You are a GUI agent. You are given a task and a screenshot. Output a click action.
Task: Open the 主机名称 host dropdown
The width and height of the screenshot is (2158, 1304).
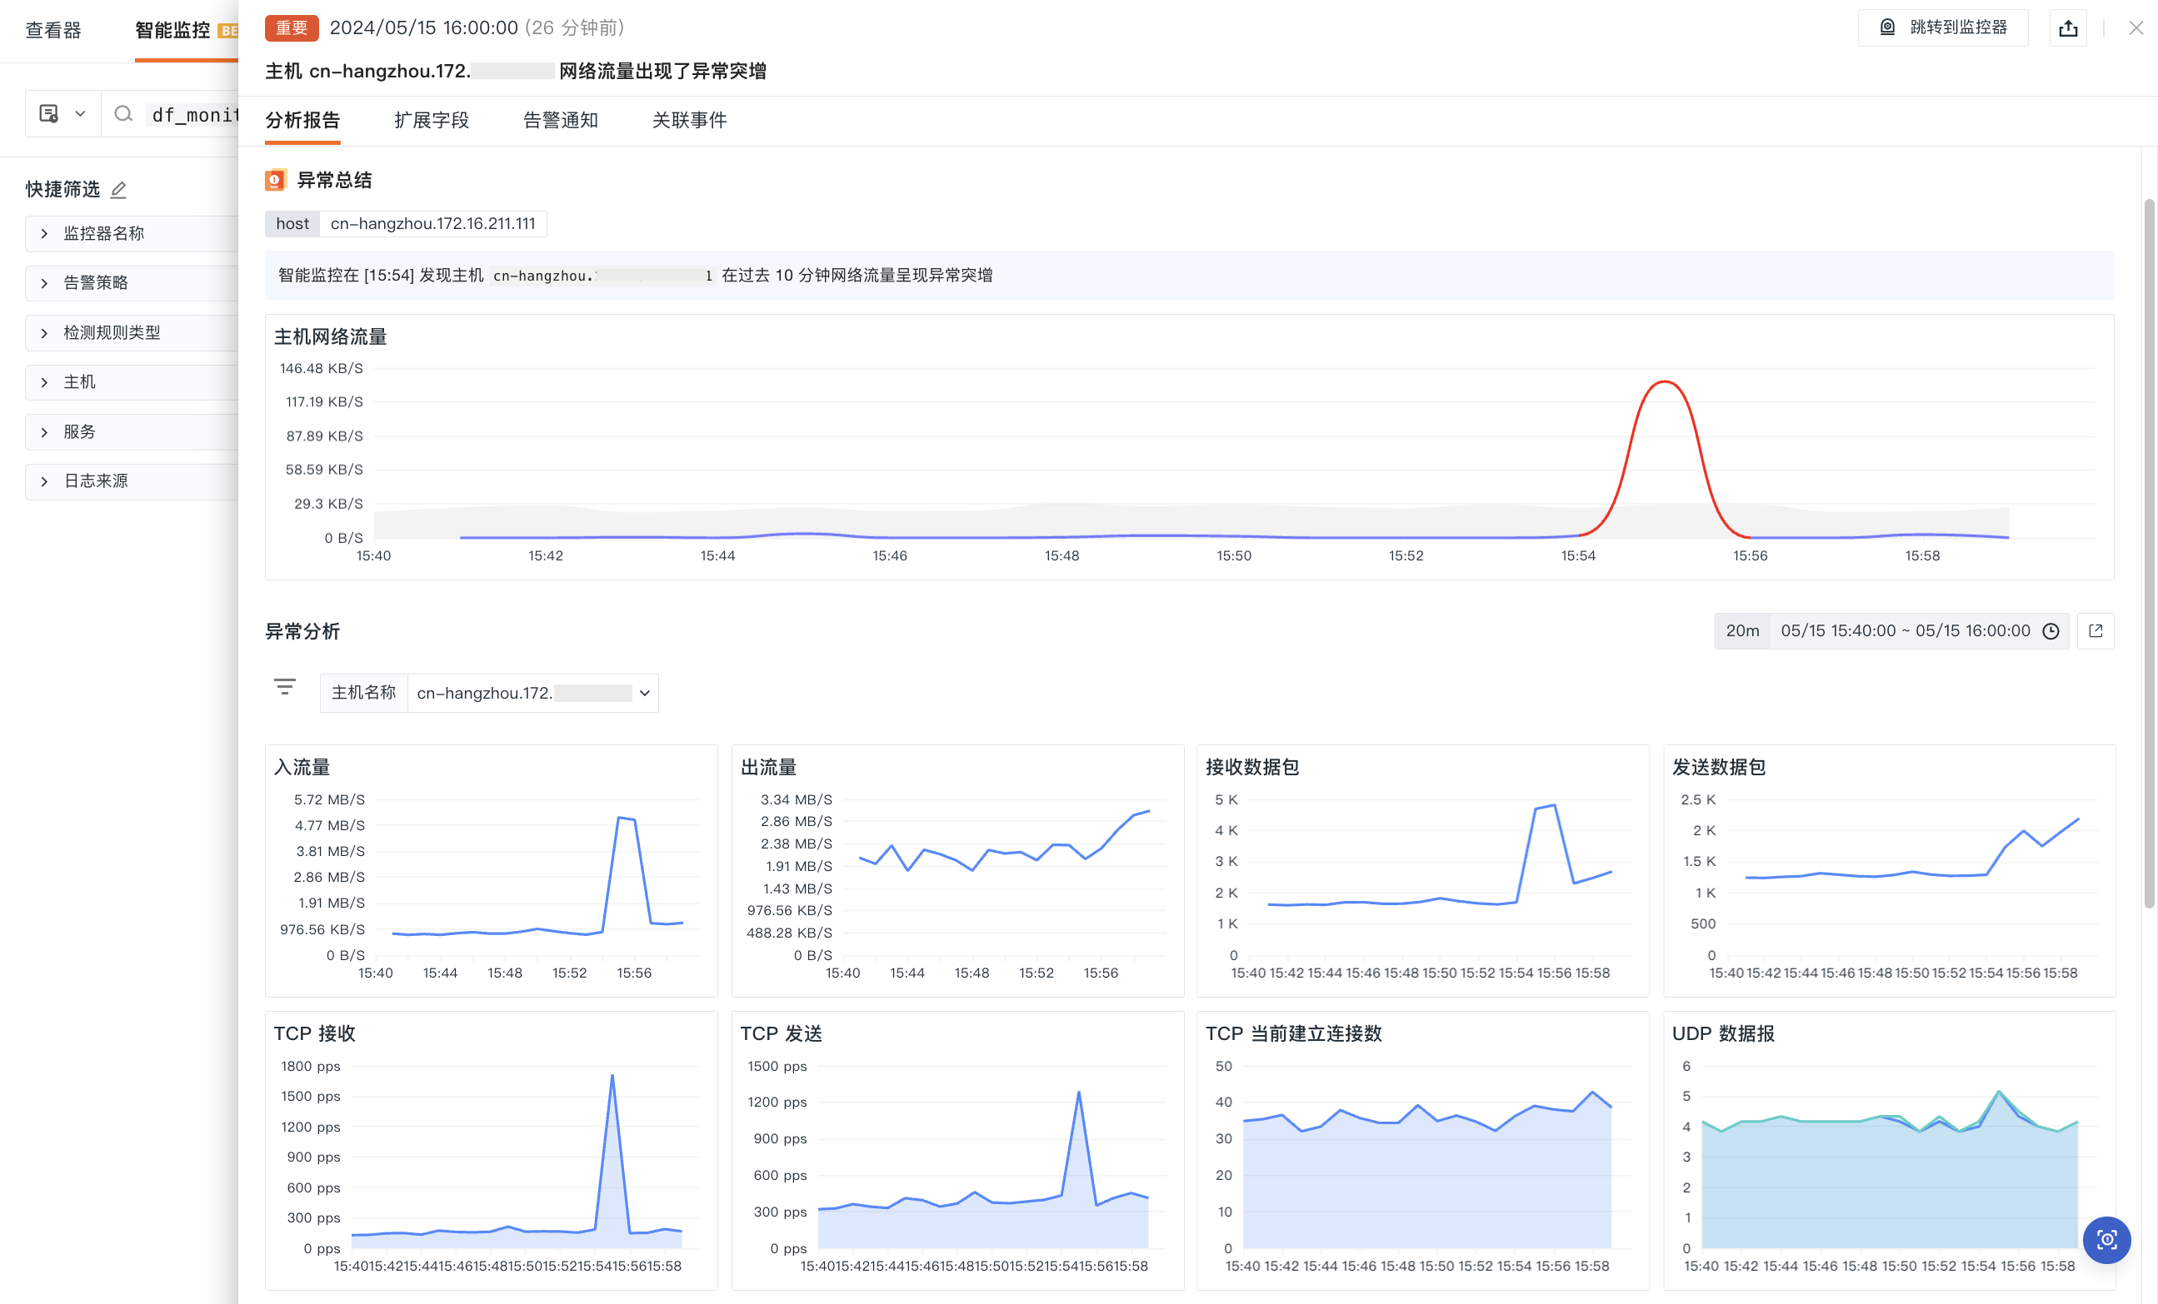[x=532, y=693]
